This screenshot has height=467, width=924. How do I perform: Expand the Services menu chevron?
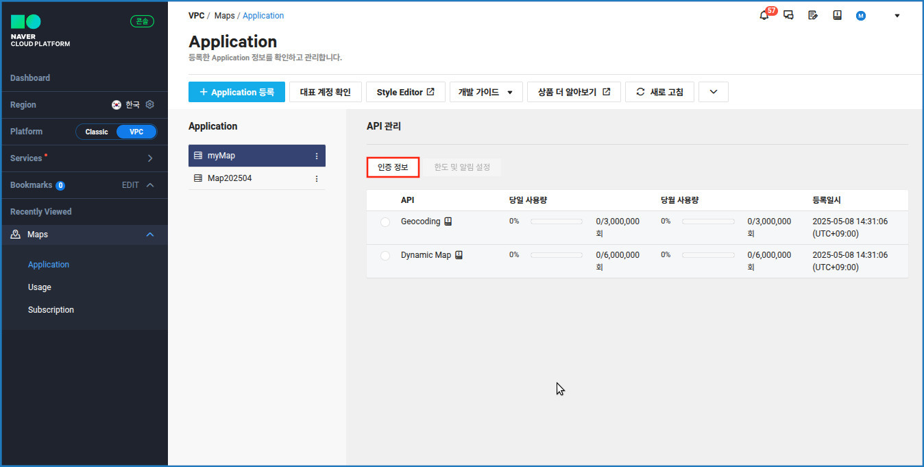tap(150, 158)
